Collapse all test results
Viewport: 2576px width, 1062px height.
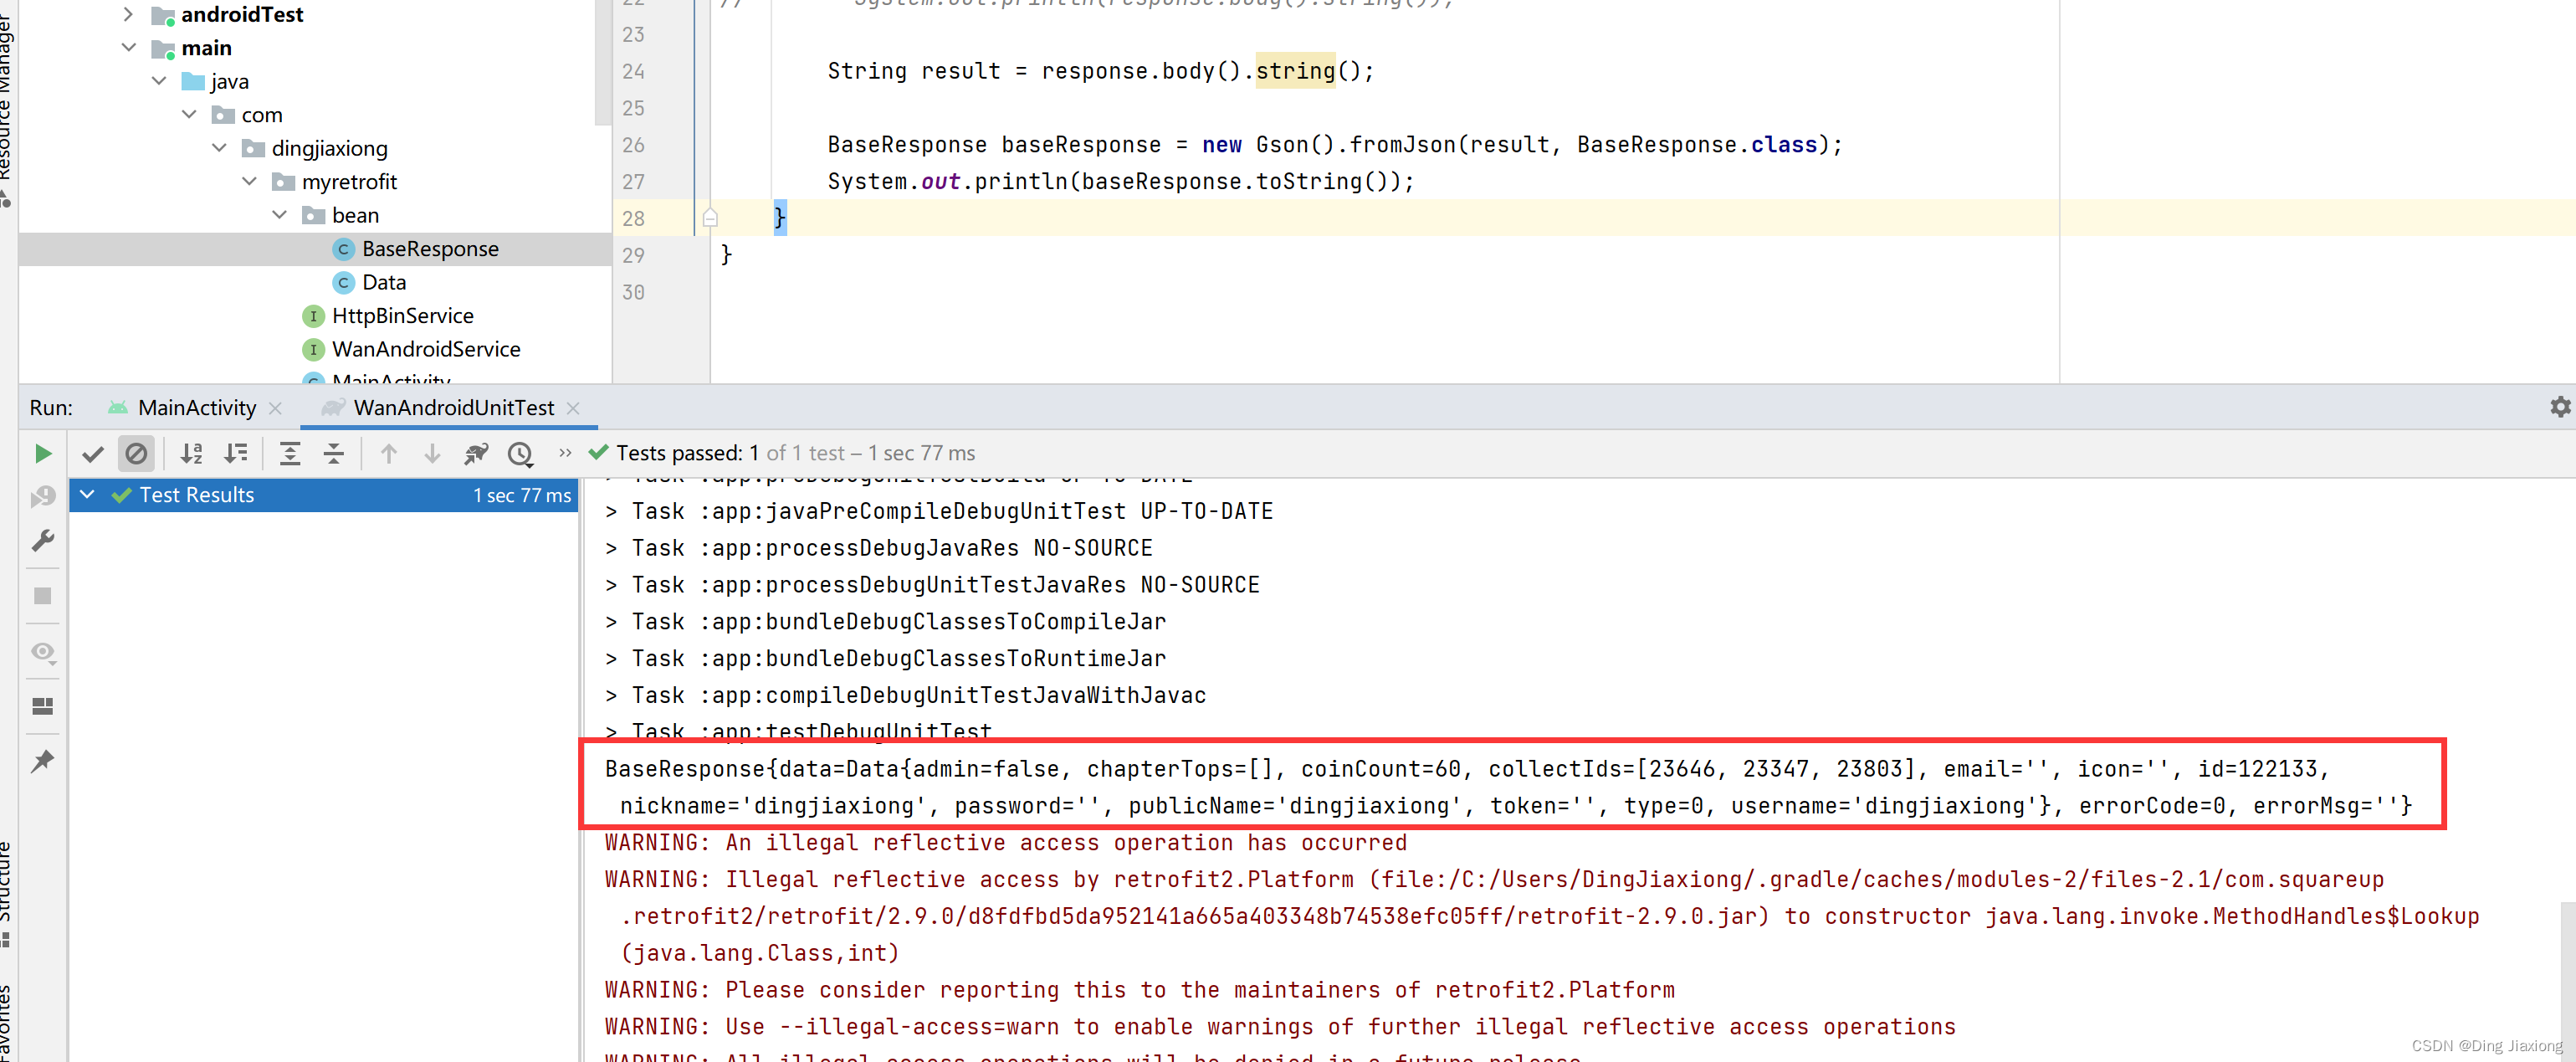tap(334, 454)
